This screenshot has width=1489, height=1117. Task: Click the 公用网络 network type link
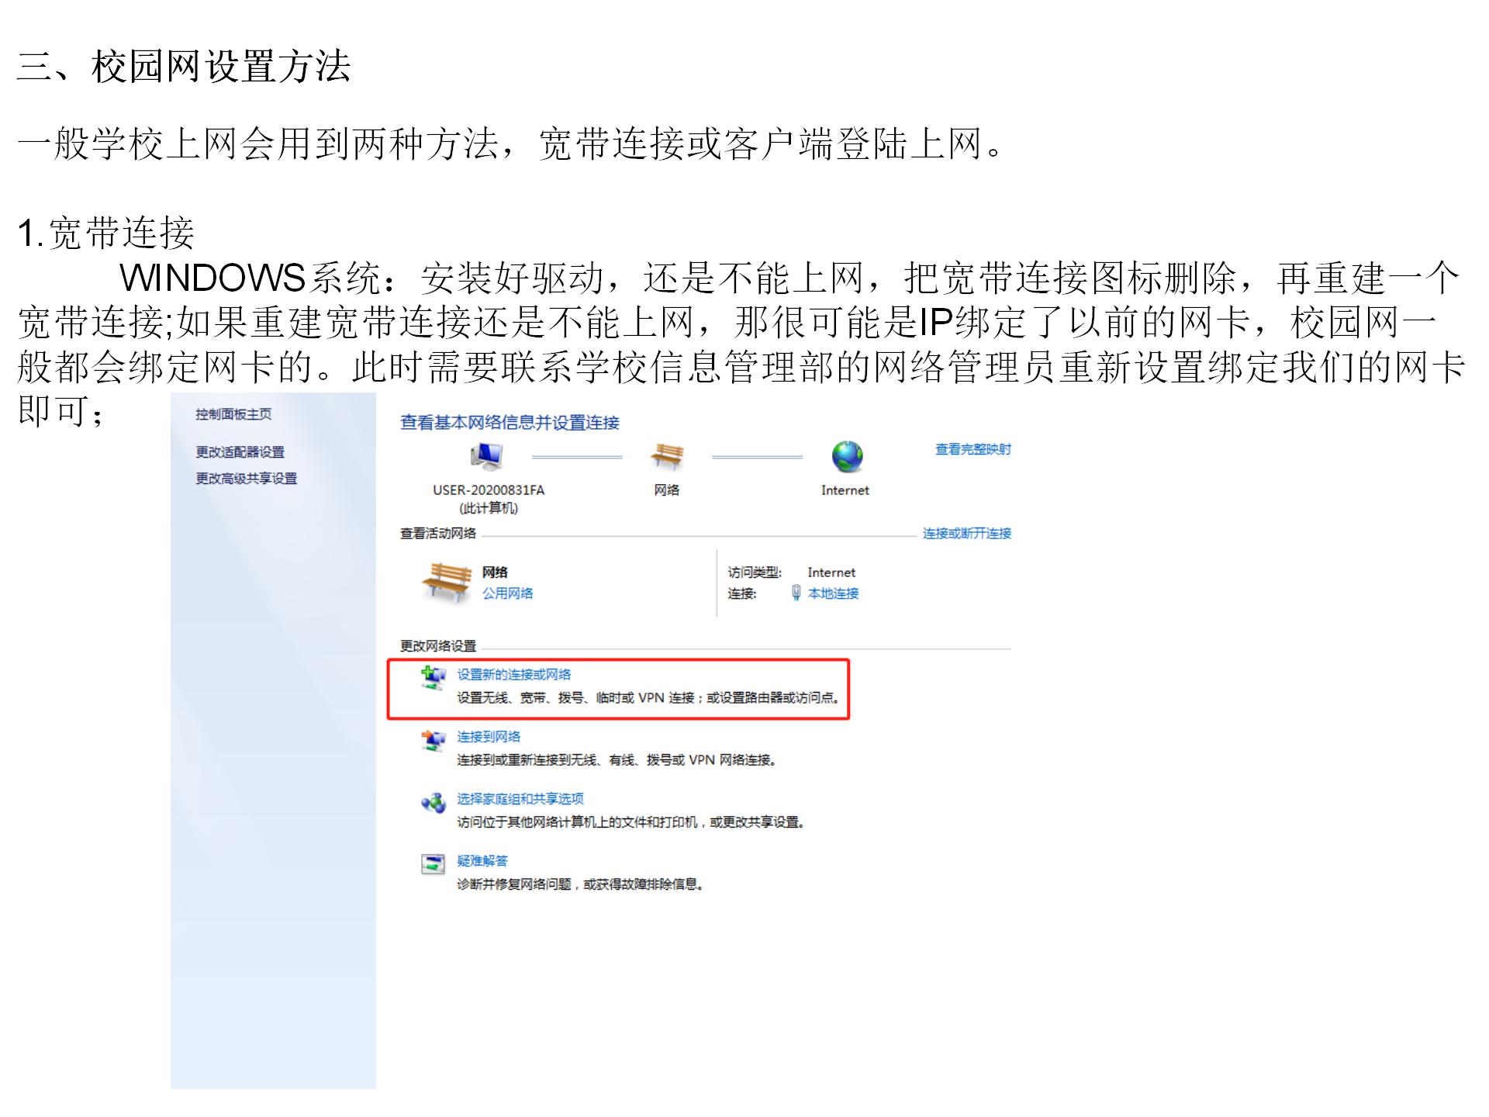(507, 593)
